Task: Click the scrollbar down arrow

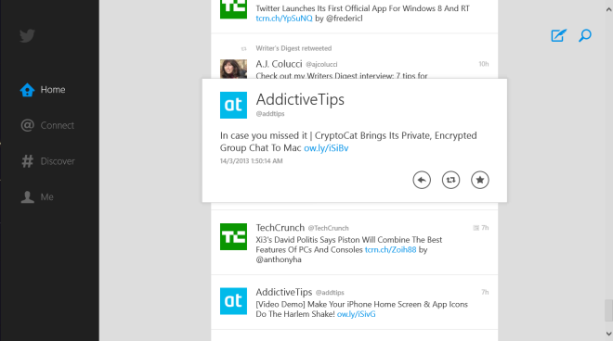Action: 608,334
